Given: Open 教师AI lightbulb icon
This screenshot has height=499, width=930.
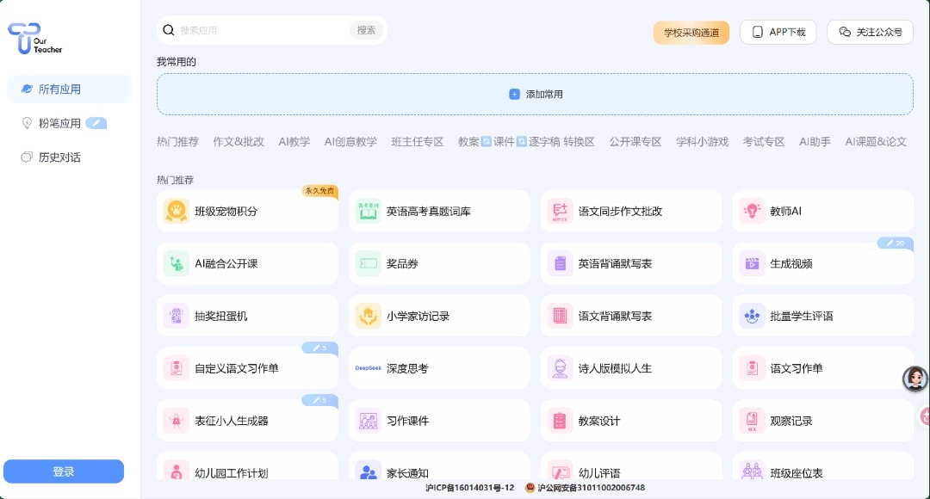Looking at the screenshot, I should [x=752, y=211].
